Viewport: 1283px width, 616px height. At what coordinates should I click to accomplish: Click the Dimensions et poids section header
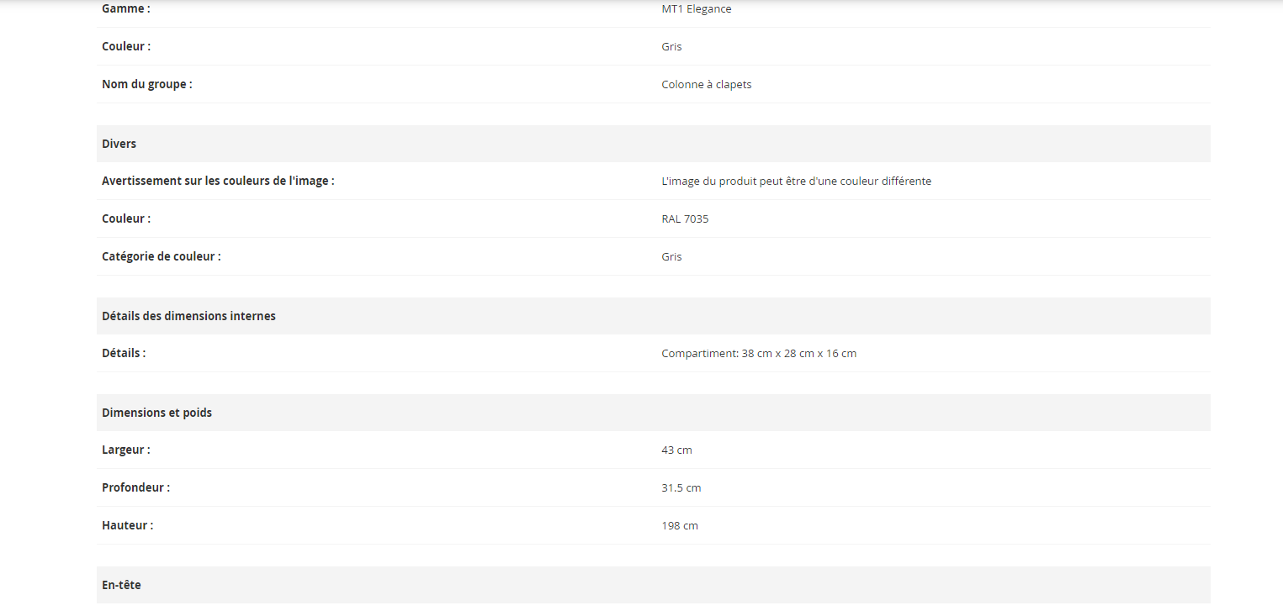(x=156, y=413)
